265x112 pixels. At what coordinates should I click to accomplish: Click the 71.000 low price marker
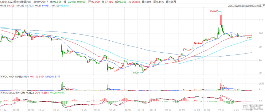tap(135, 73)
